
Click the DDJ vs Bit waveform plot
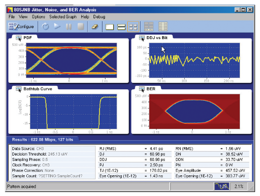pos(194,60)
